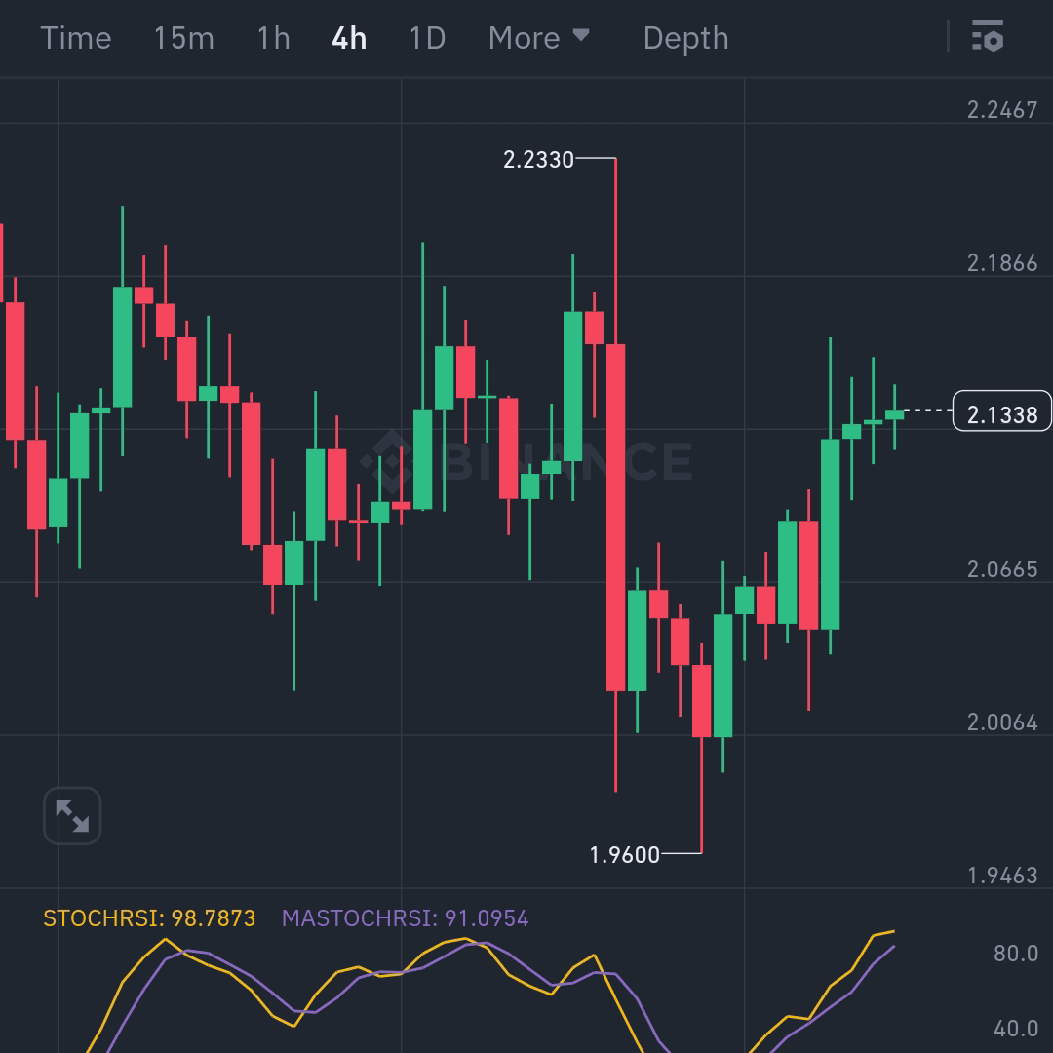
Task: Click the MASTOCHRSI 91.0954 indicator label
Action: click(405, 918)
